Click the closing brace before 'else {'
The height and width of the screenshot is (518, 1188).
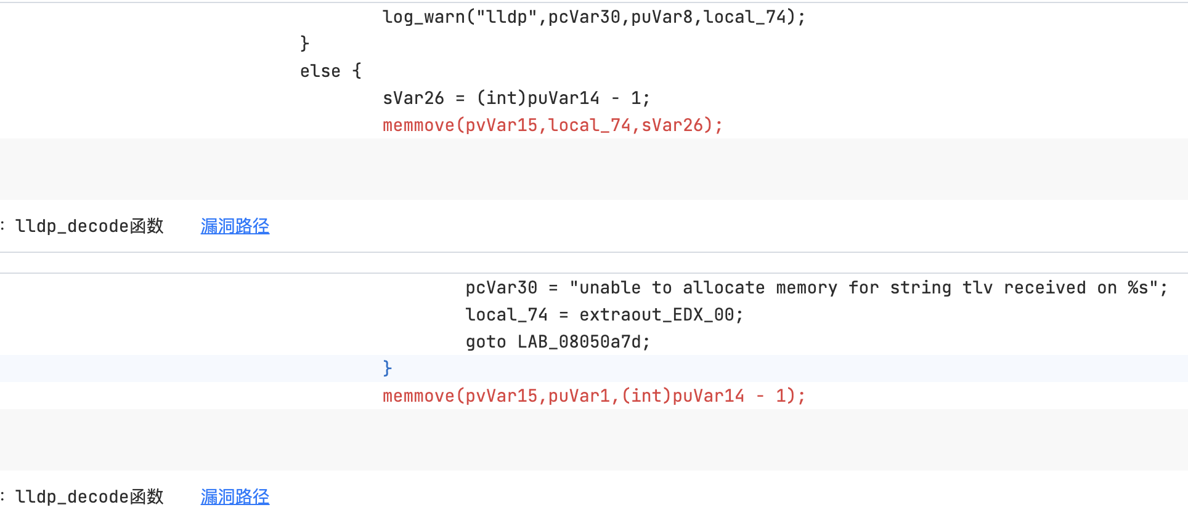point(304,44)
